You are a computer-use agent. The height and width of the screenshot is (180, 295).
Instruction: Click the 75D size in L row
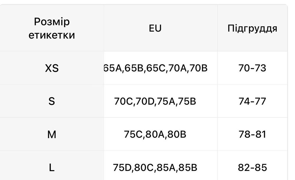123,168
